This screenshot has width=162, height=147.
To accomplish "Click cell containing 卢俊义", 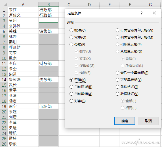I will tap(23, 15).
